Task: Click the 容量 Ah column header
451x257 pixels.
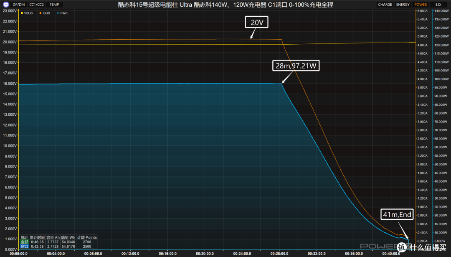Action: [x=53, y=237]
